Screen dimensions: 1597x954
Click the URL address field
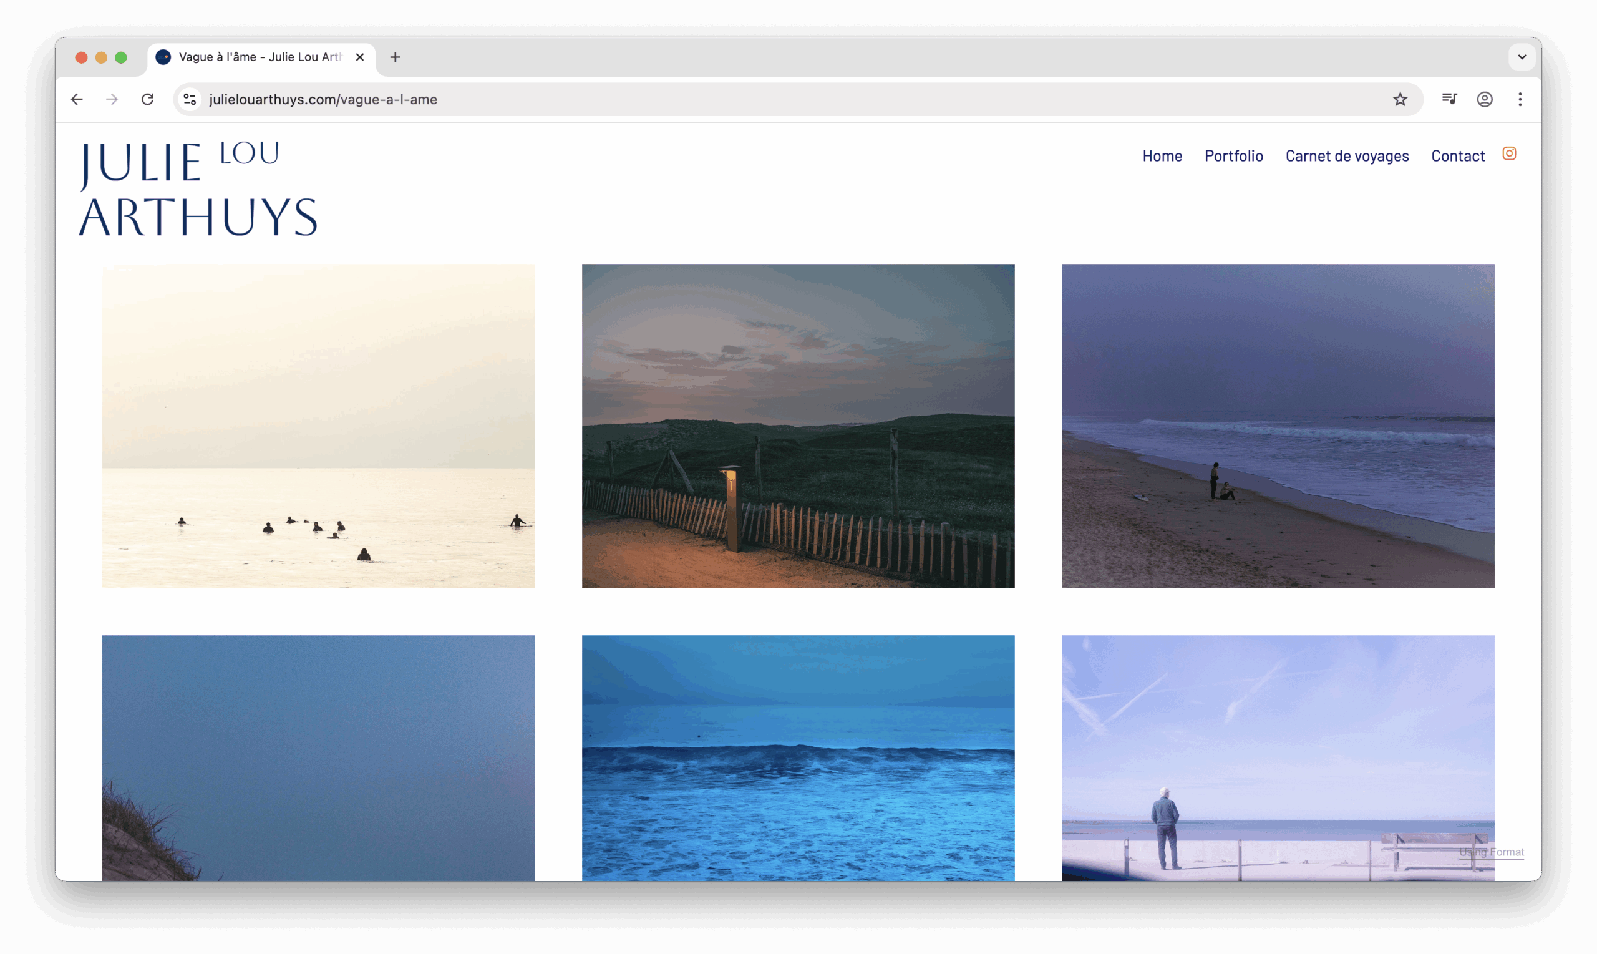click(x=771, y=100)
